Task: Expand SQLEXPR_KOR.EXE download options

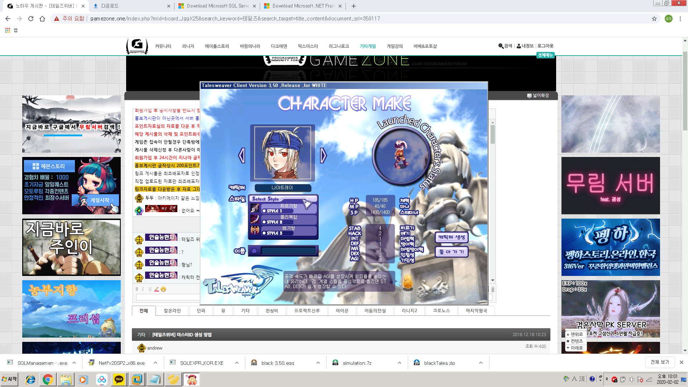Action: (237, 363)
